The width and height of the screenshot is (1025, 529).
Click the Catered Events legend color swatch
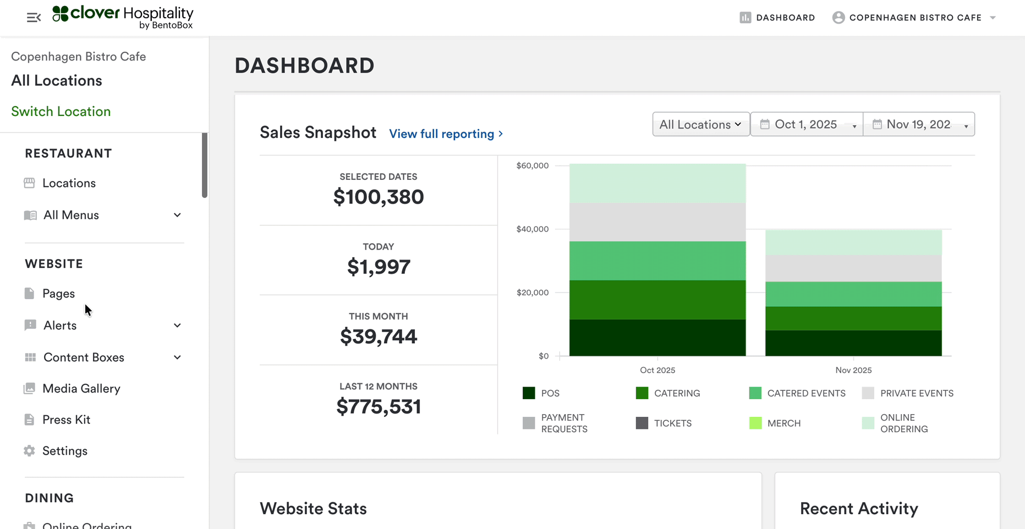755,393
